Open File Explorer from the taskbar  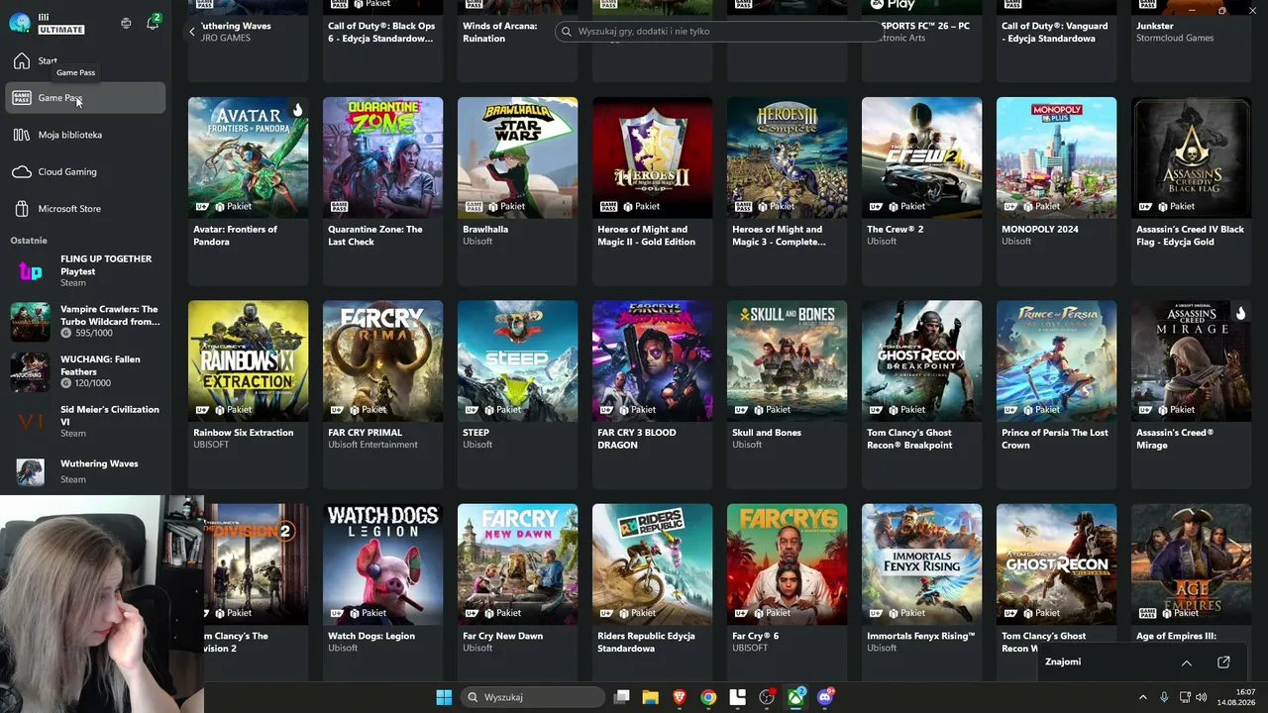click(x=651, y=697)
